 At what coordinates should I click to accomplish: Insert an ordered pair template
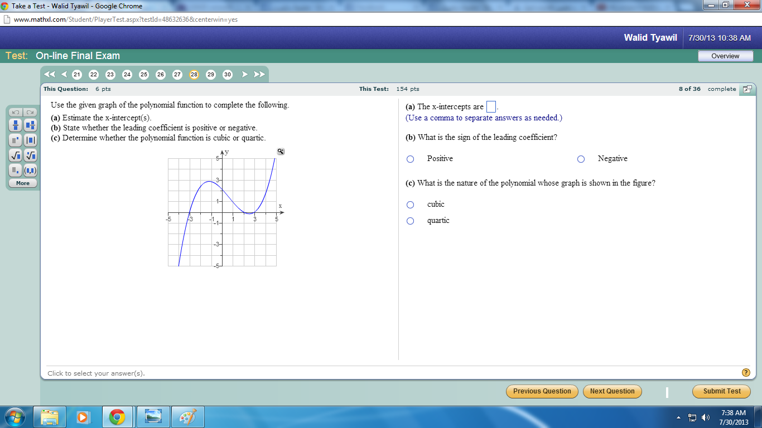pos(30,171)
